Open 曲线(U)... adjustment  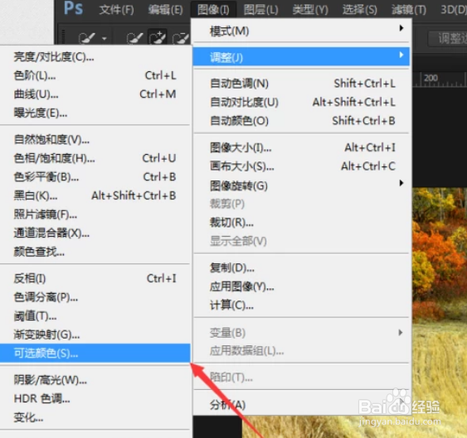pos(95,94)
